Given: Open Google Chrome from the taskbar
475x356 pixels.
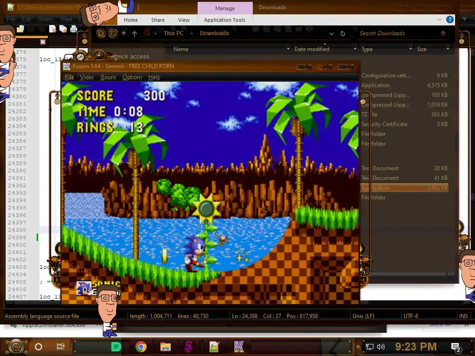Looking at the screenshot, I should point(141,347).
